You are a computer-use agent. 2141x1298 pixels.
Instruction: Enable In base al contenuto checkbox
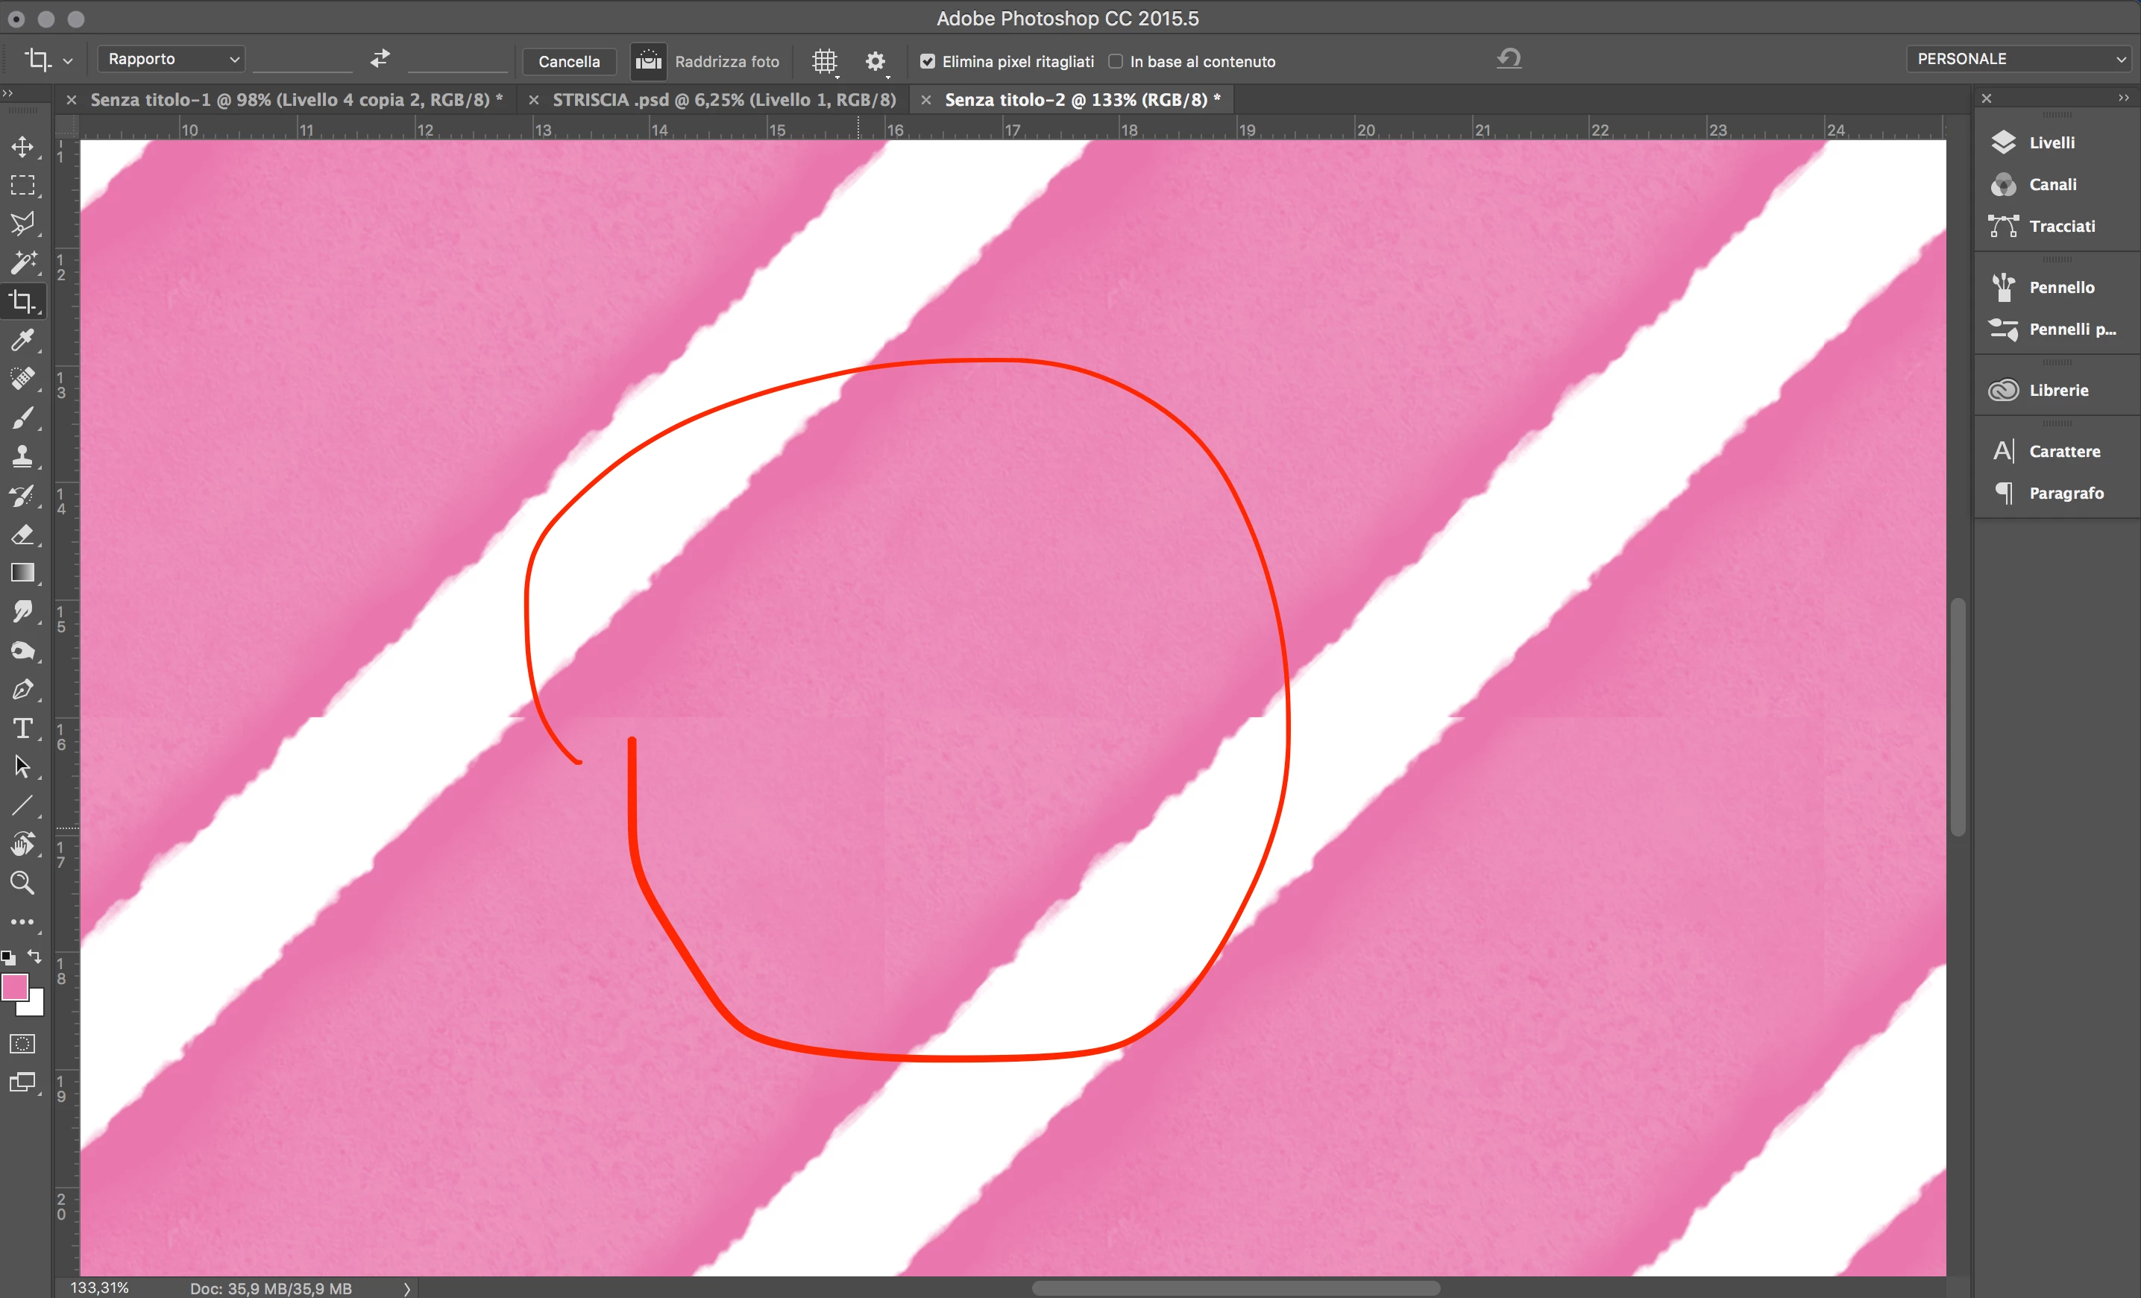pyautogui.click(x=1116, y=62)
